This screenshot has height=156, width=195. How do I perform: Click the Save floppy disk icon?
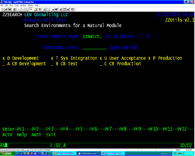(x=10, y=9)
